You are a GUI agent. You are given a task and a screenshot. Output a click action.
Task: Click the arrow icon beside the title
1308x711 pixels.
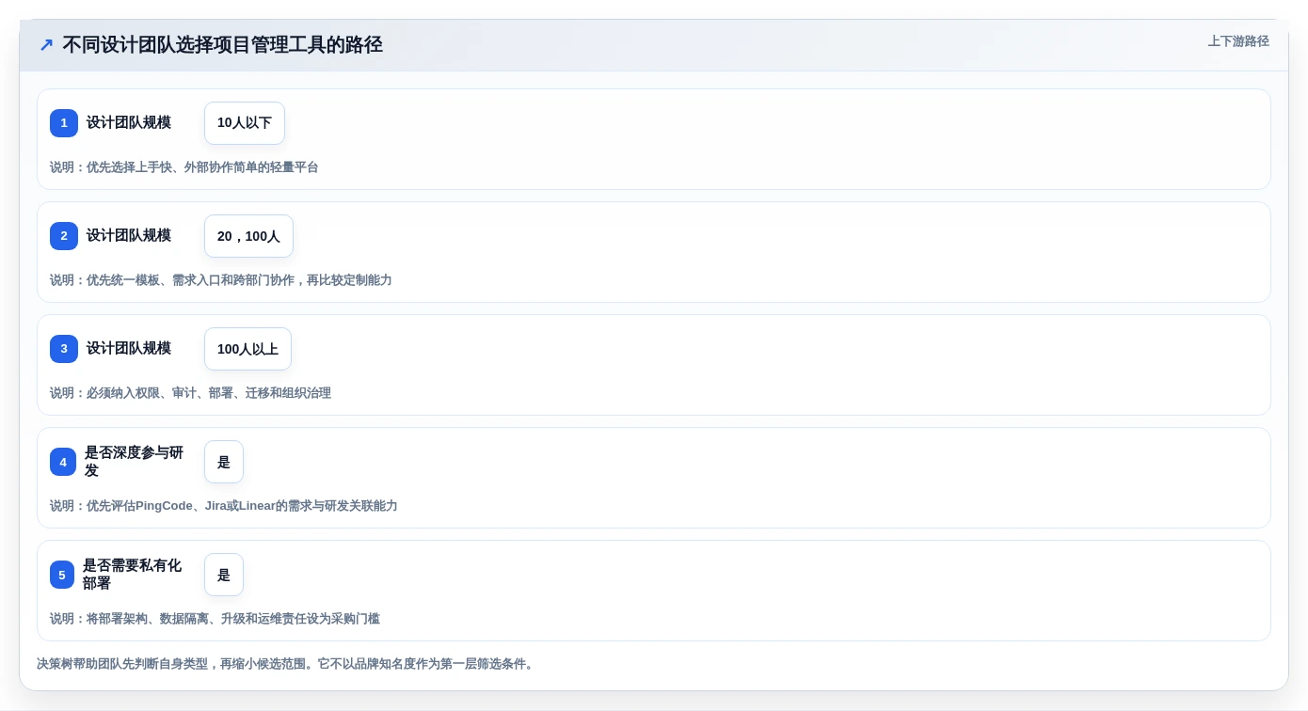click(x=46, y=44)
